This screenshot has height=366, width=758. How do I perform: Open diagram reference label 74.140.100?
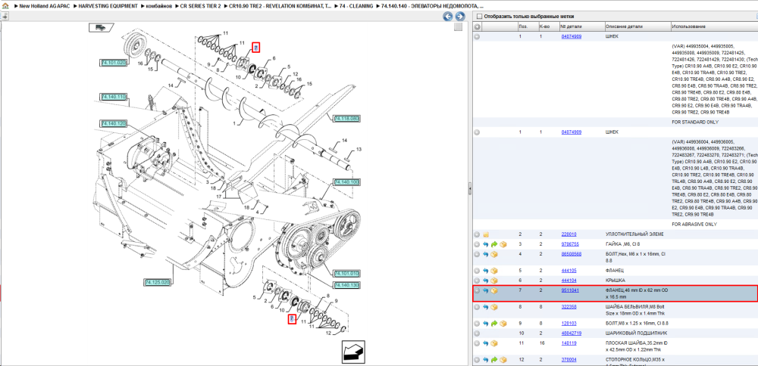click(346, 182)
